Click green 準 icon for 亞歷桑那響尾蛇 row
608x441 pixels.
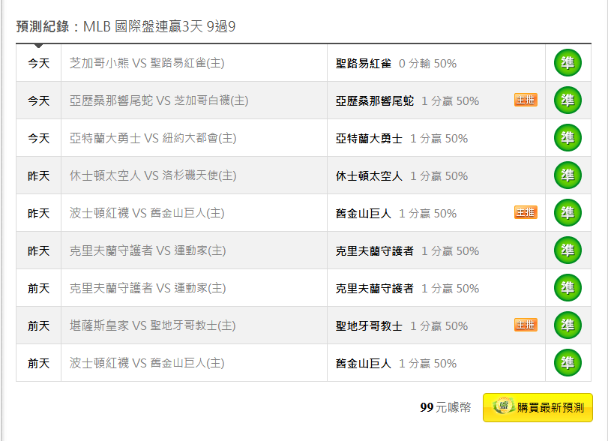(568, 100)
